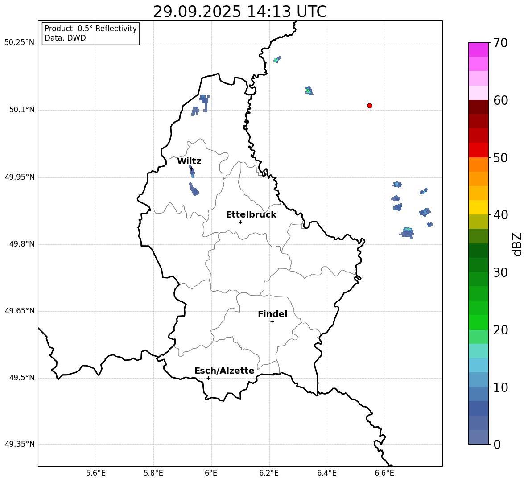Click the 6.2°E longitude label

click(x=269, y=473)
